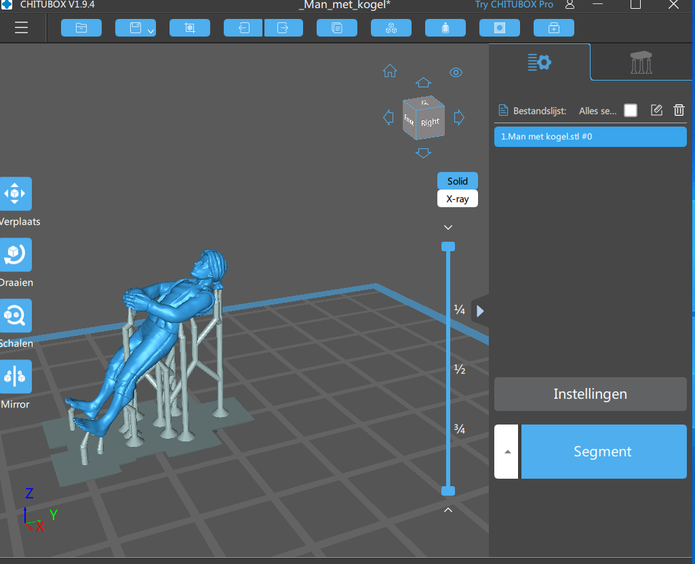Click the hollow model toolbar icon
Image resolution: width=695 pixels, height=564 pixels.
click(x=500, y=28)
